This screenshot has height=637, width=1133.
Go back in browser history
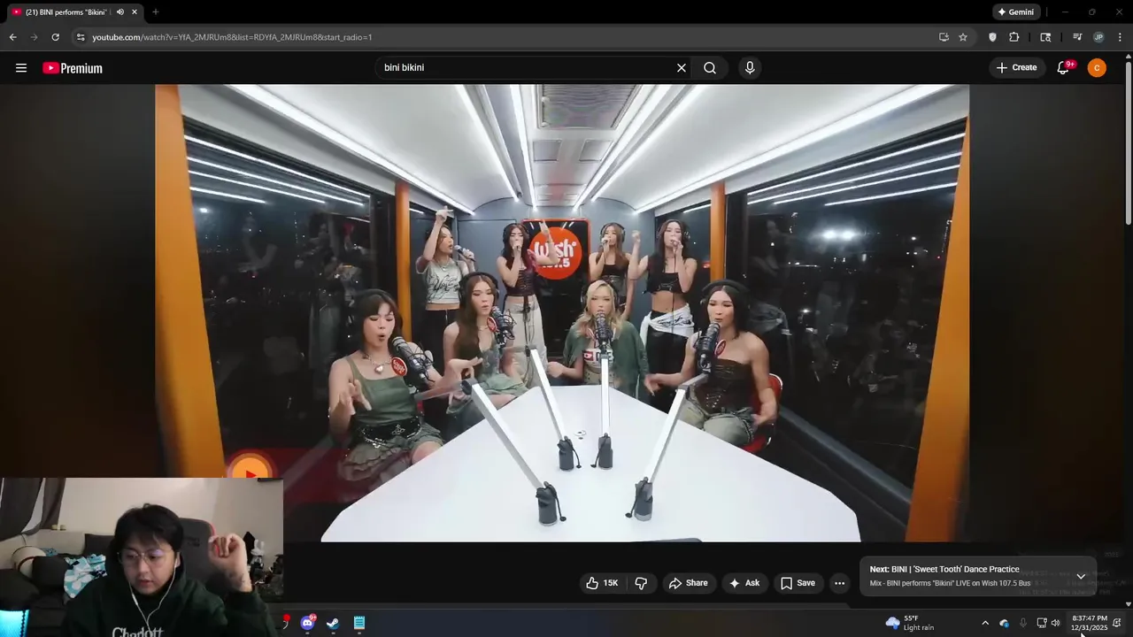point(12,37)
